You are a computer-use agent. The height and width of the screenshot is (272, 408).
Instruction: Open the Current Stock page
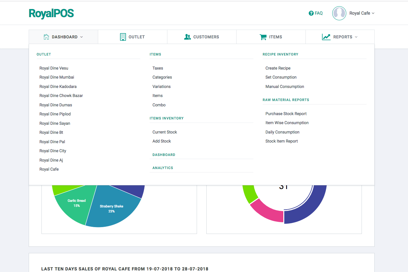165,132
